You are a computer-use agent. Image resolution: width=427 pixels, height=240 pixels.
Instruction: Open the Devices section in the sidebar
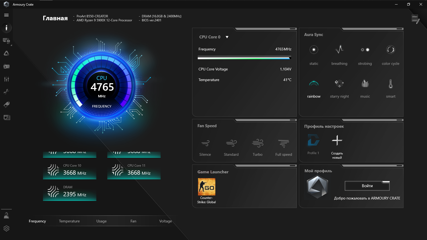point(6,41)
